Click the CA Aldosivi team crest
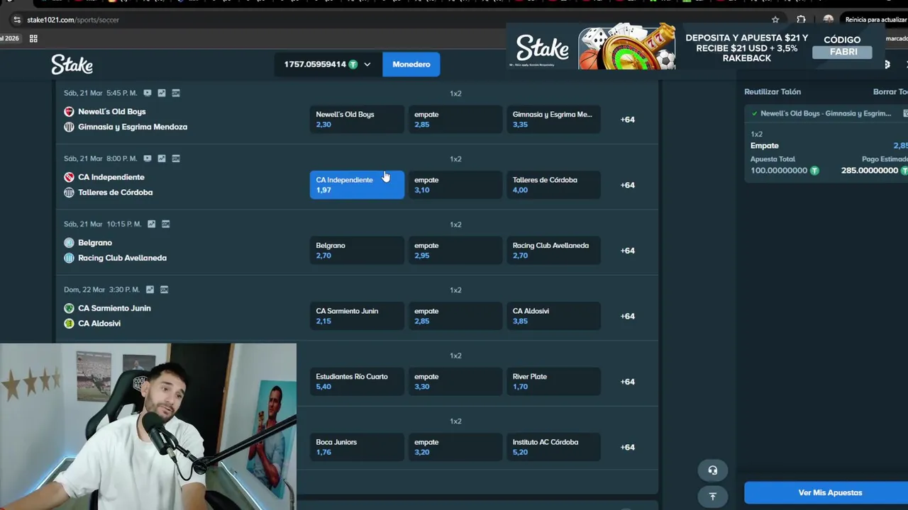This screenshot has width=908, height=510. (x=69, y=323)
